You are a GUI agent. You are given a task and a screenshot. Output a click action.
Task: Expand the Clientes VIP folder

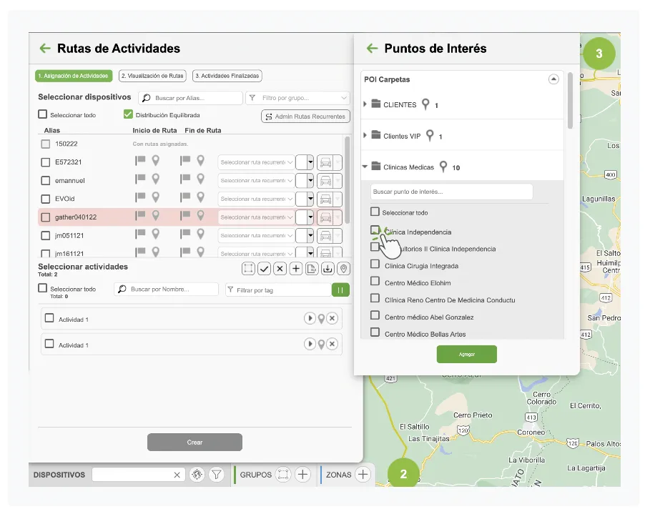tap(365, 135)
